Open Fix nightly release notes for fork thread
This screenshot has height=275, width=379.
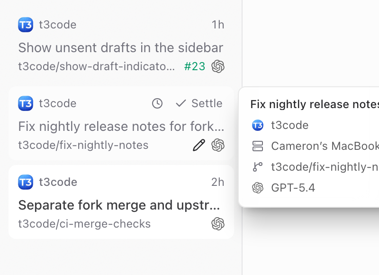pyautogui.click(x=121, y=126)
